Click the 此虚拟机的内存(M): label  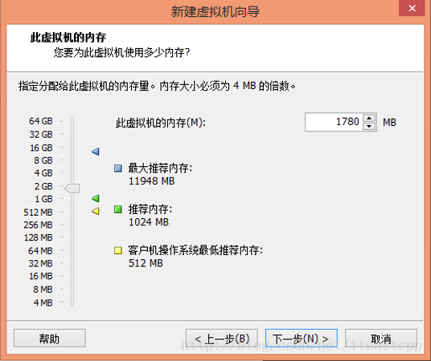[x=161, y=123]
